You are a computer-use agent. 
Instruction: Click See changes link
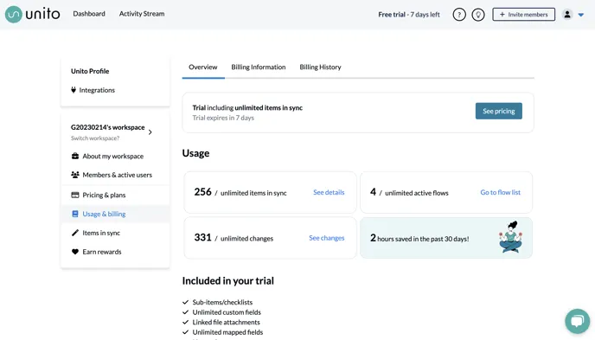pos(326,238)
